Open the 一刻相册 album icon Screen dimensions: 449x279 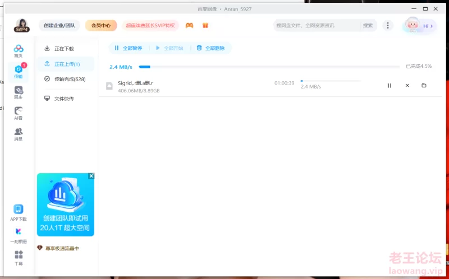pos(19,235)
